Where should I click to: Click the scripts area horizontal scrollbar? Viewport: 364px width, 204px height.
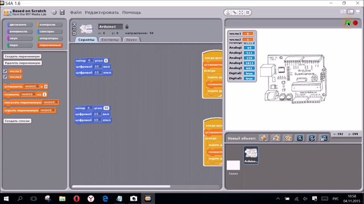(x=121, y=186)
